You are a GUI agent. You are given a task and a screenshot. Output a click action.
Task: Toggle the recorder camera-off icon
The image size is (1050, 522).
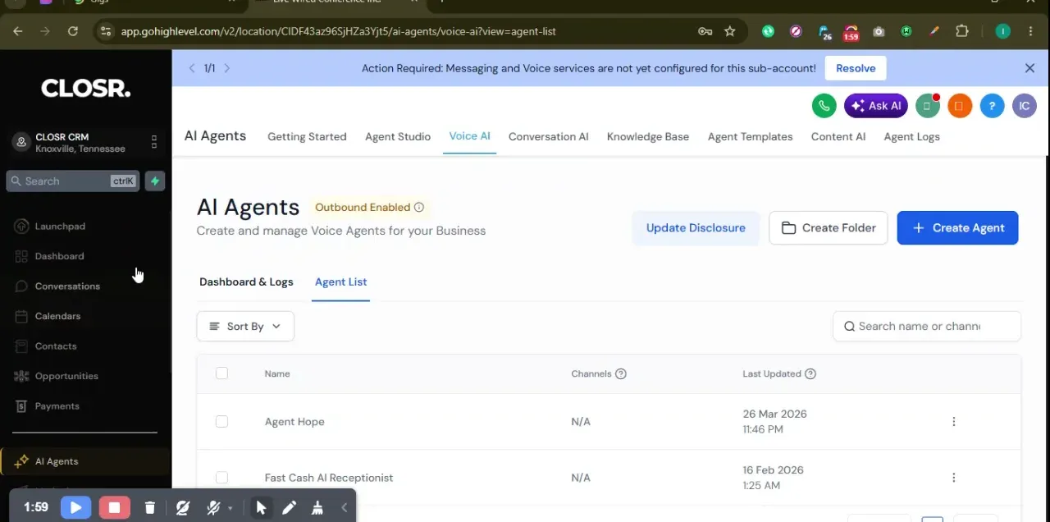183,508
